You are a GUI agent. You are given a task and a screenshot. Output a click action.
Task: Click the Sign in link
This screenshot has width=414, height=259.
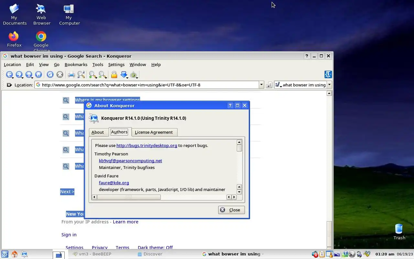coord(69,235)
